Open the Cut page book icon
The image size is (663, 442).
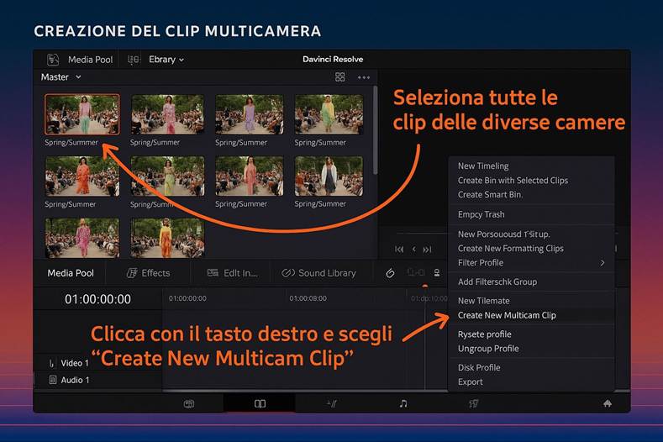(260, 404)
